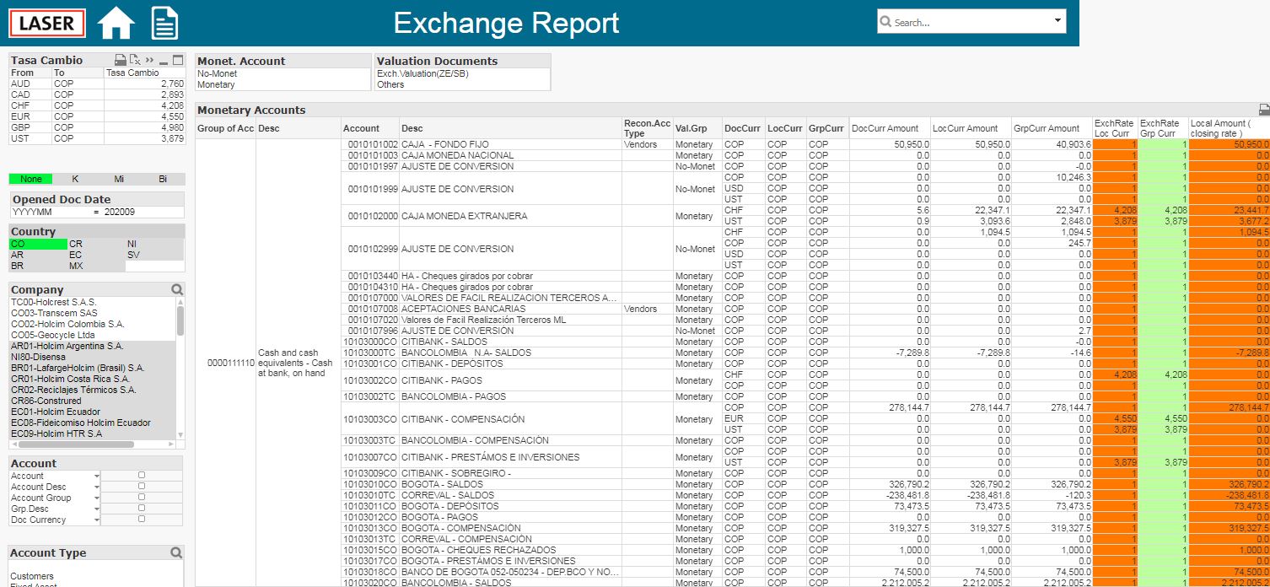Tick the Account checkbox
This screenshot has height=587, width=1270.
click(142, 476)
